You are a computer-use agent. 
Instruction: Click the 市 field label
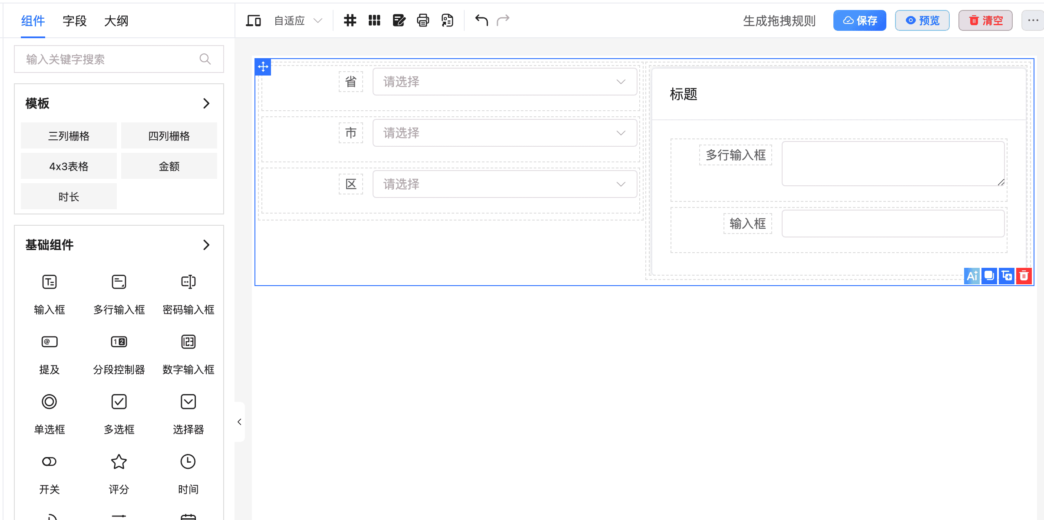pyautogui.click(x=351, y=133)
